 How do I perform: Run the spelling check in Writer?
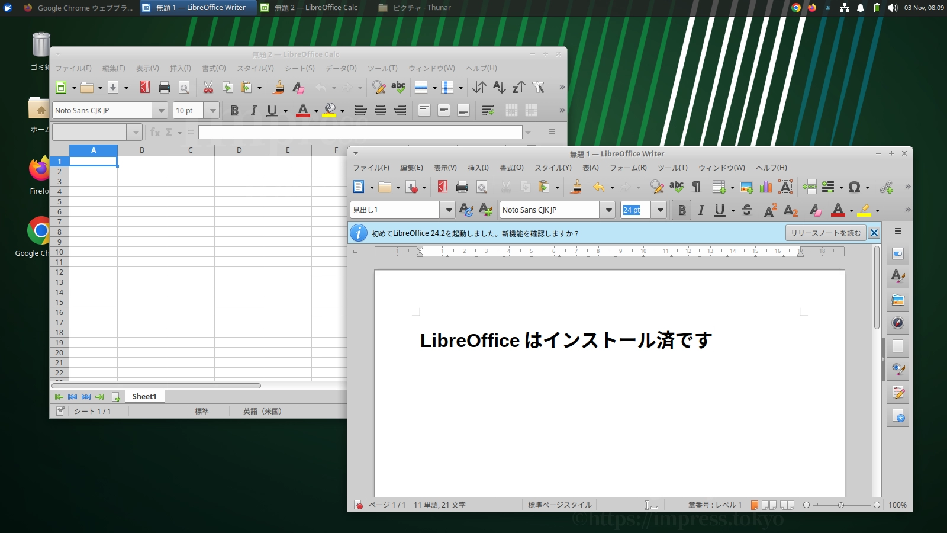[x=677, y=187]
